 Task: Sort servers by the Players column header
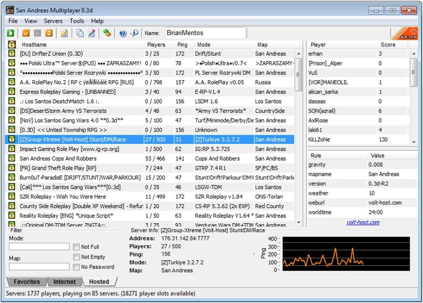click(x=159, y=45)
